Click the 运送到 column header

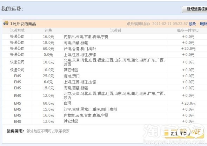(x=115, y=31)
